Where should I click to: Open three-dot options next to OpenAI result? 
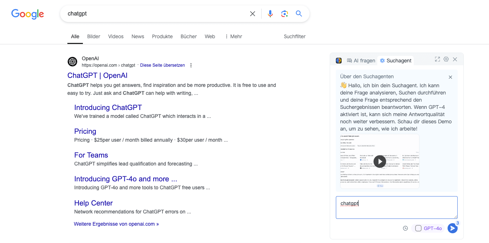[191, 65]
